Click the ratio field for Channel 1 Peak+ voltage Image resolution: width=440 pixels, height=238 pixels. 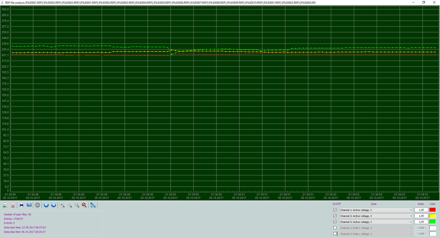click(x=421, y=227)
